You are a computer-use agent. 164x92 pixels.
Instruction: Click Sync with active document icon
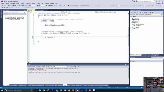[140, 13]
